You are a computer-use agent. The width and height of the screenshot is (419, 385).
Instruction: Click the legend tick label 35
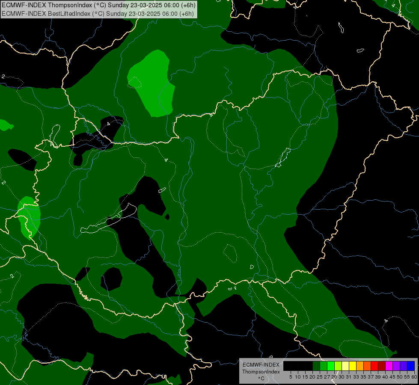363,377
